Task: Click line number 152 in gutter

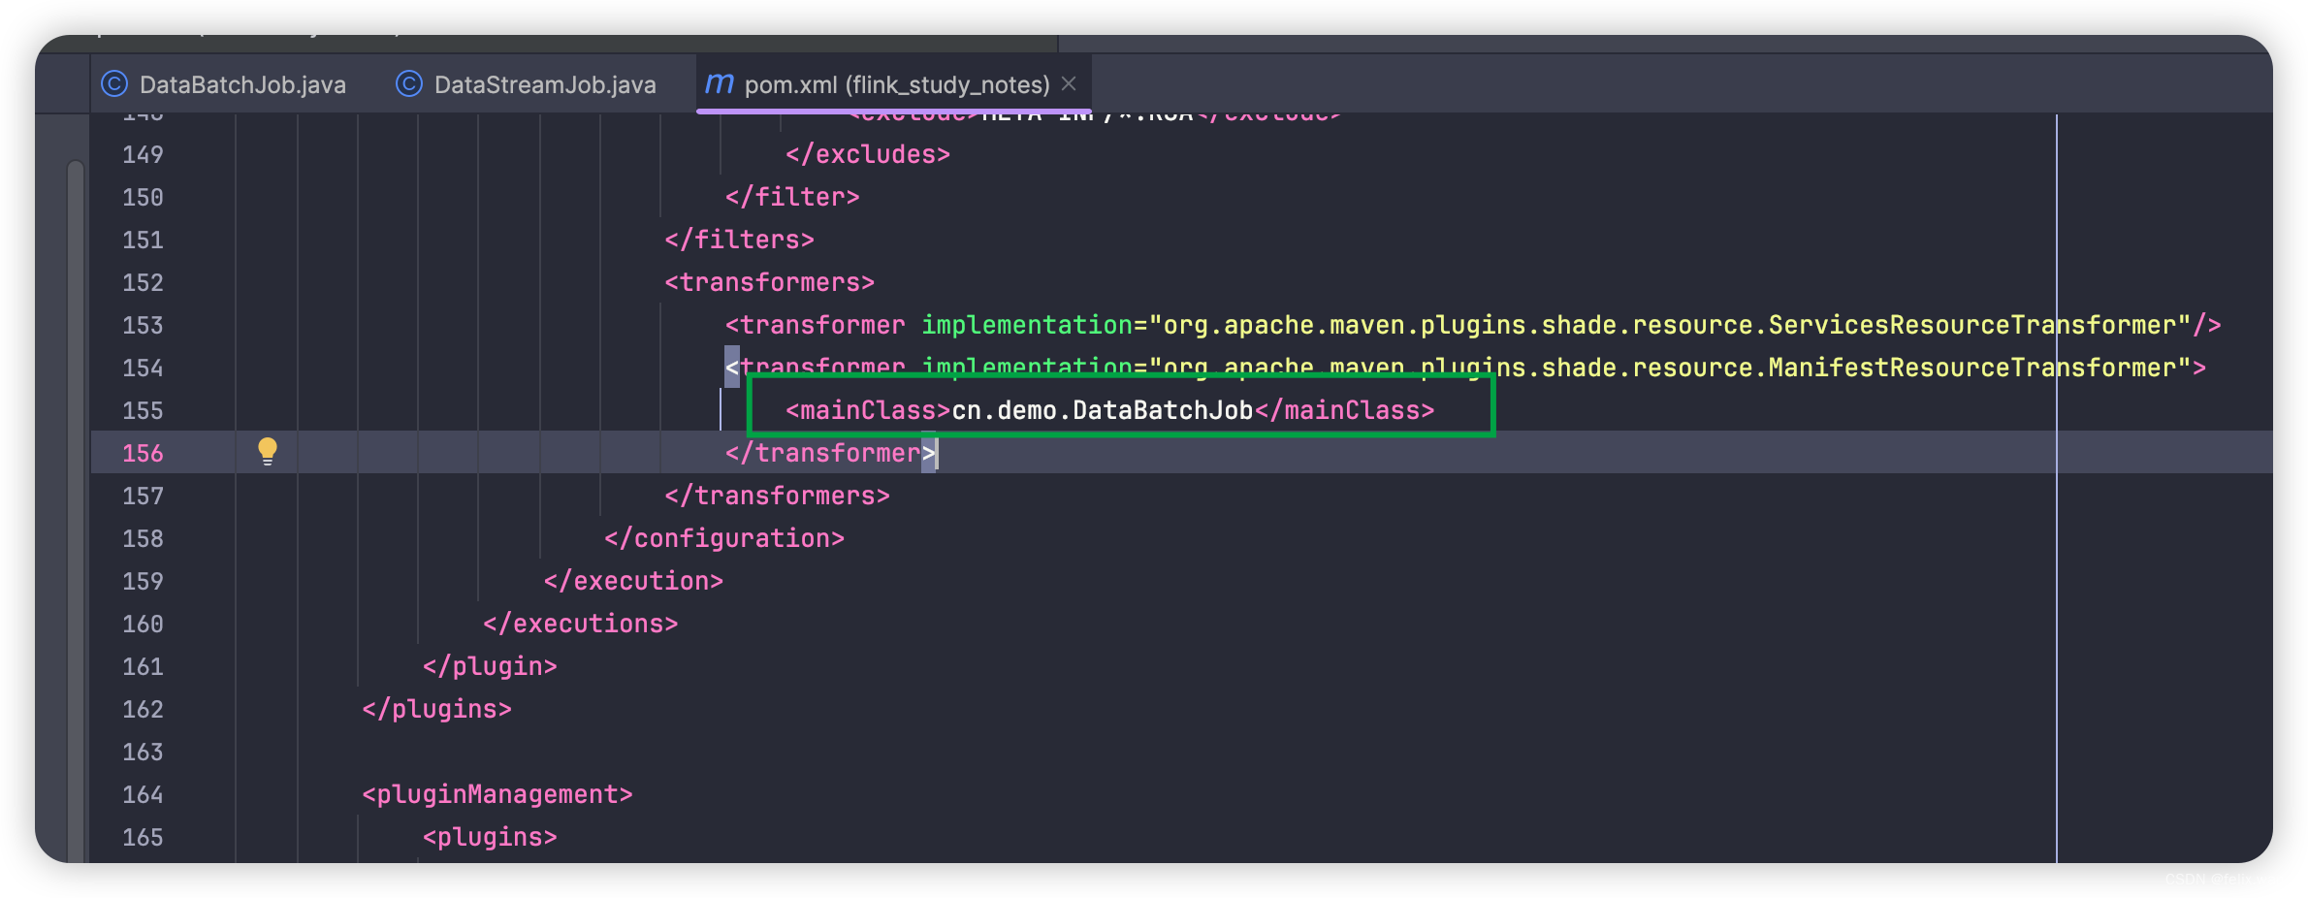Action: point(143,282)
